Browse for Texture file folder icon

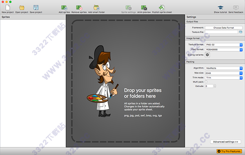[x=241, y=32]
